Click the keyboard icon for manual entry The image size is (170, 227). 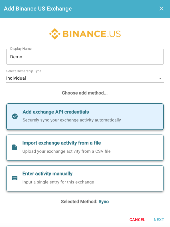click(15, 178)
